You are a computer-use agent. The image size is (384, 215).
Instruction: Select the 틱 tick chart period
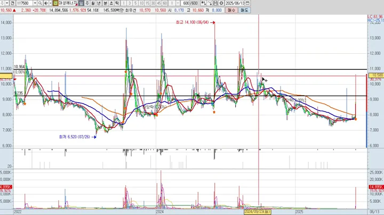point(117,3)
